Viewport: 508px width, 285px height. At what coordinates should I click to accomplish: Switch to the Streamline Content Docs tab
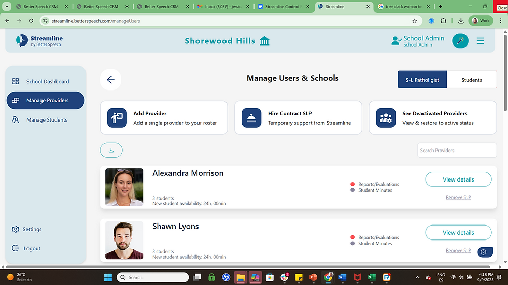point(284,6)
